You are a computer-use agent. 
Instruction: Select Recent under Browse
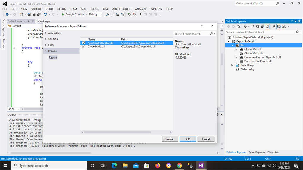pyautogui.click(x=53, y=57)
